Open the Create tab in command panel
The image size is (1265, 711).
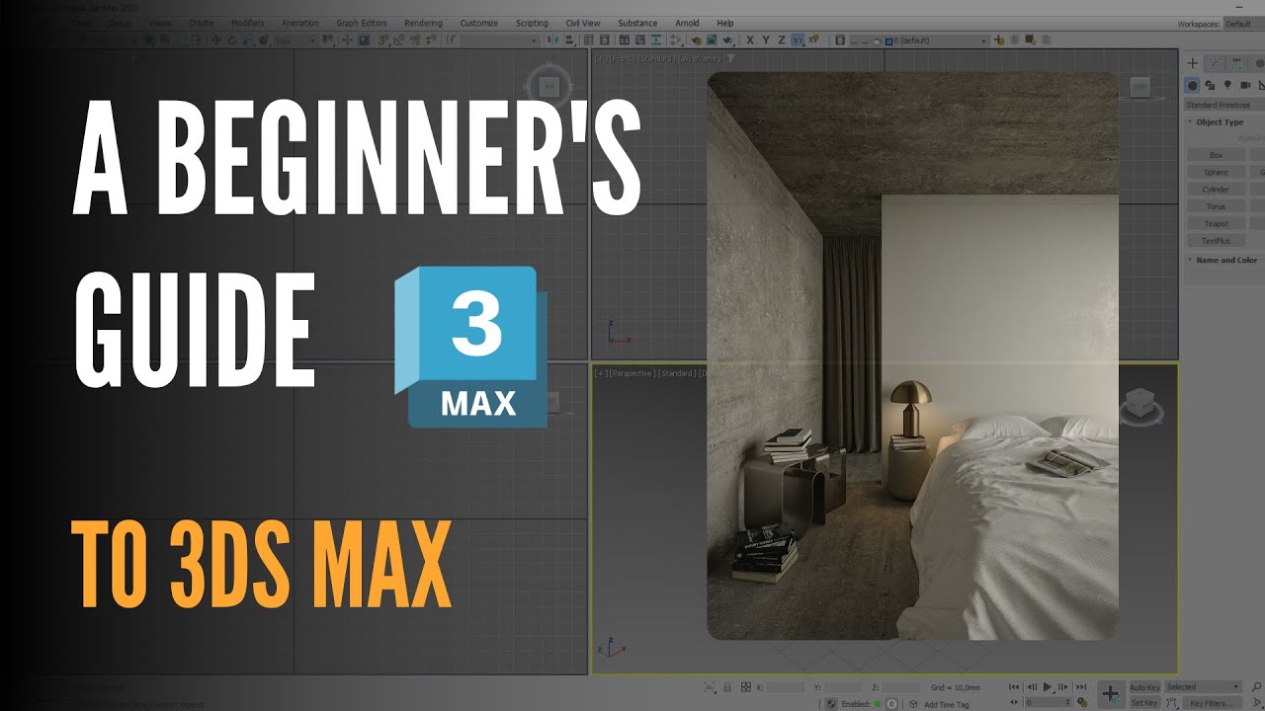(1193, 63)
